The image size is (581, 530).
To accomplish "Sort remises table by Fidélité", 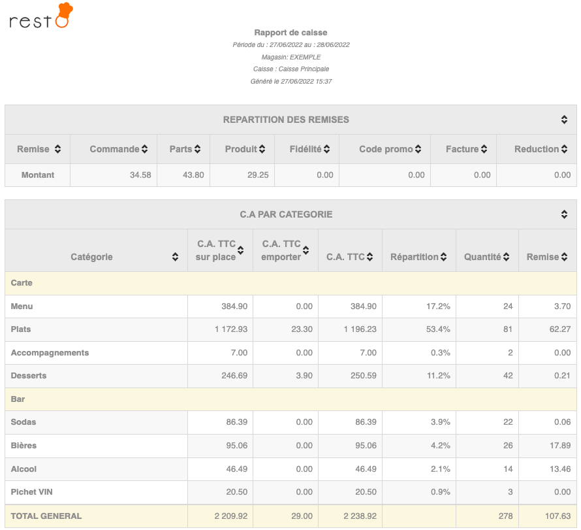I will (326, 150).
